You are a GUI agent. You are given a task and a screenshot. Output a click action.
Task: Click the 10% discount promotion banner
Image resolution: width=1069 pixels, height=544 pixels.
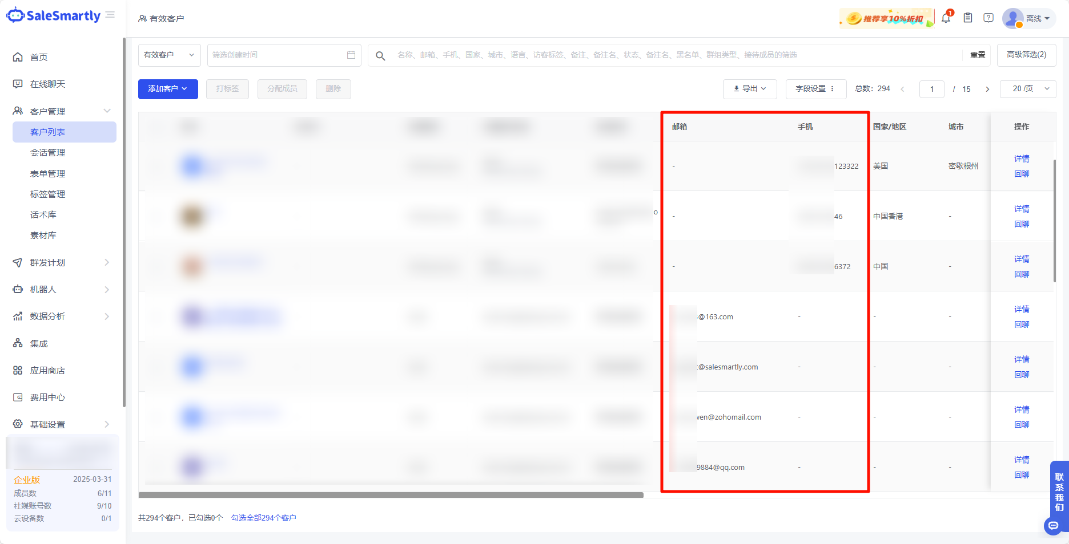(x=886, y=18)
